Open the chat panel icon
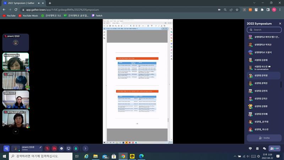The width and height of the screenshot is (284, 160). tap(264, 148)
